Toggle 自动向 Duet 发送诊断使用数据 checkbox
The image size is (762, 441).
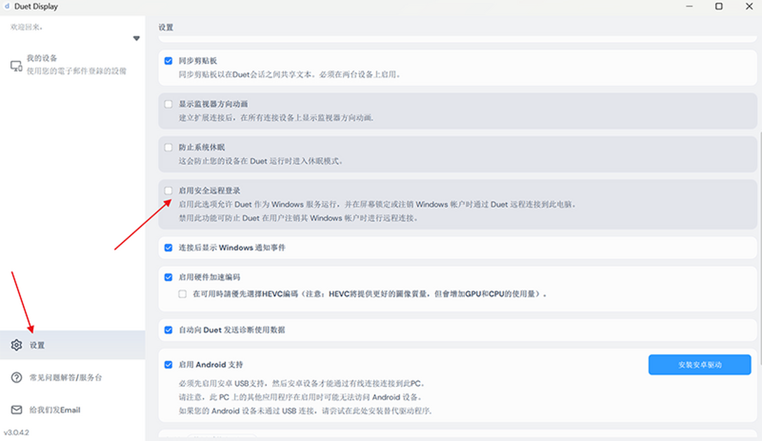(x=168, y=330)
